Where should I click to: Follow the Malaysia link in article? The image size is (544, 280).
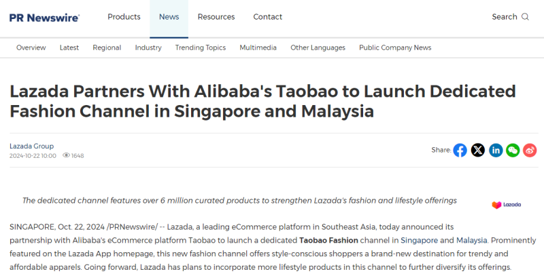tap(472, 240)
